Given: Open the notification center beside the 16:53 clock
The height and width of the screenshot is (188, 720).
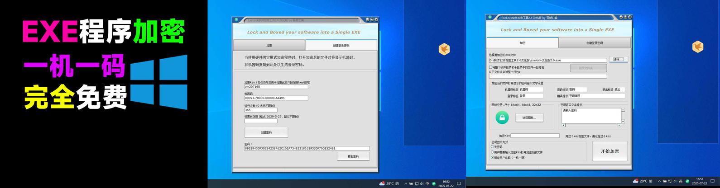Looking at the screenshot, I should (x=712, y=181).
